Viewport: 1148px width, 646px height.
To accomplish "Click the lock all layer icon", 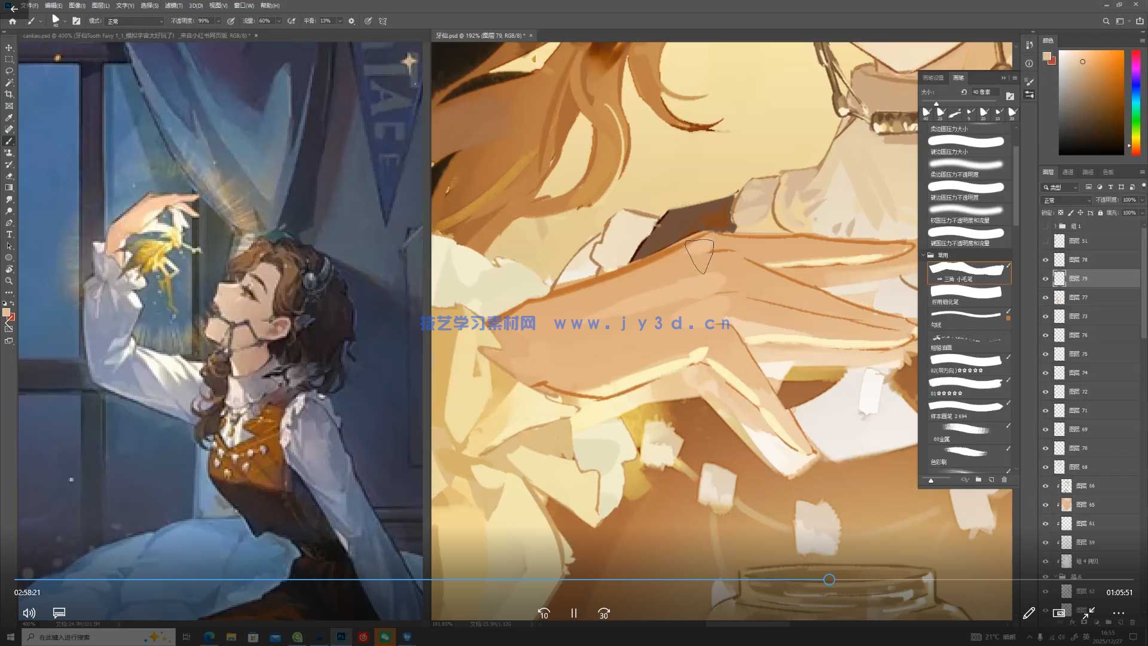I will (1100, 213).
